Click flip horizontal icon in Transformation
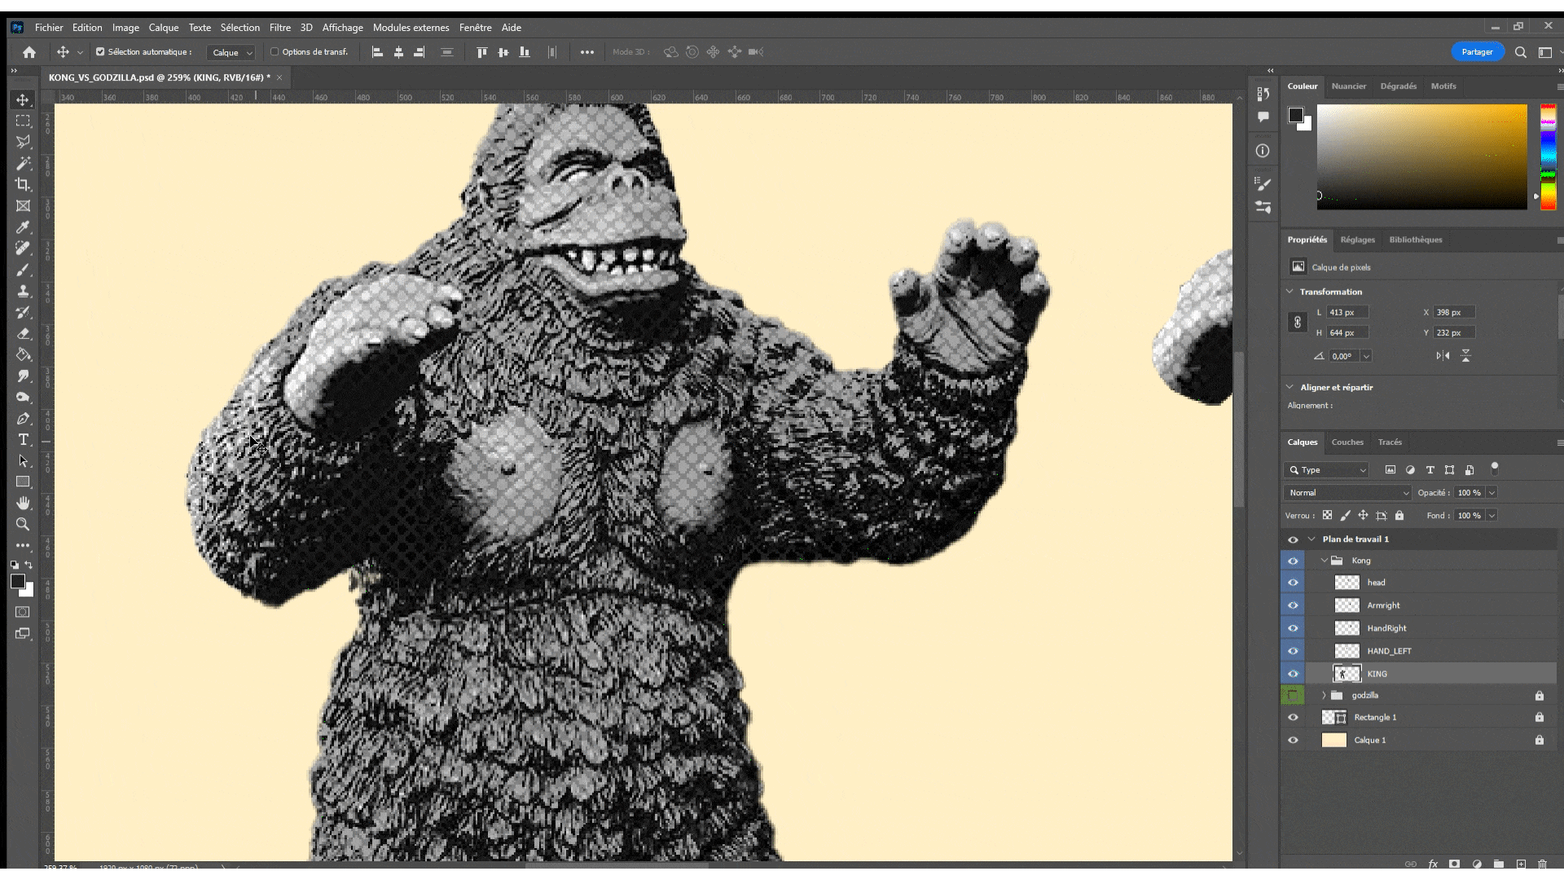 tap(1443, 356)
